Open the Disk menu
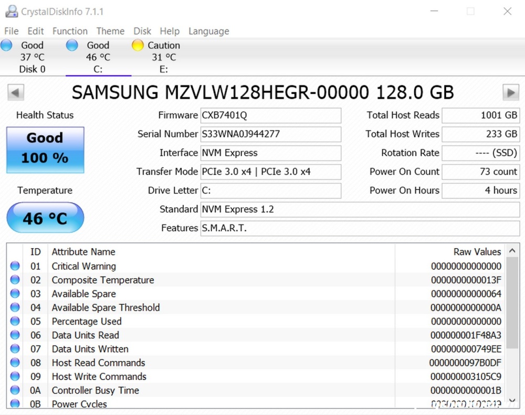The height and width of the screenshot is (415, 525). (x=142, y=31)
